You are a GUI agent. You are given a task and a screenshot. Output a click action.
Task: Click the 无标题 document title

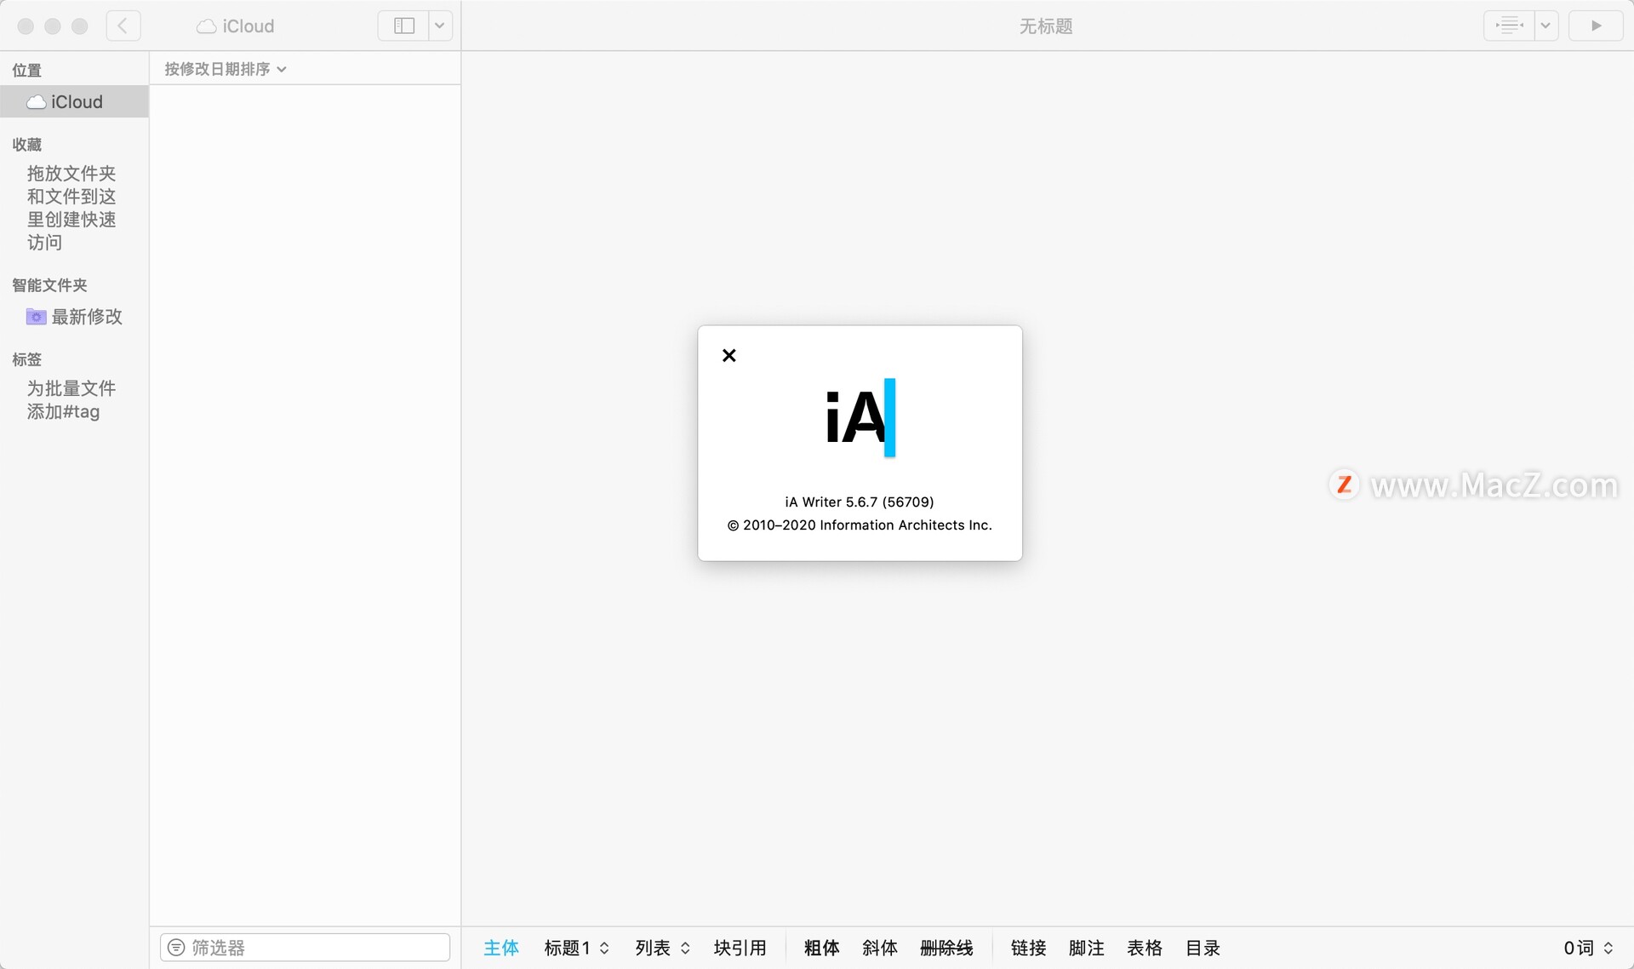[x=1046, y=26]
